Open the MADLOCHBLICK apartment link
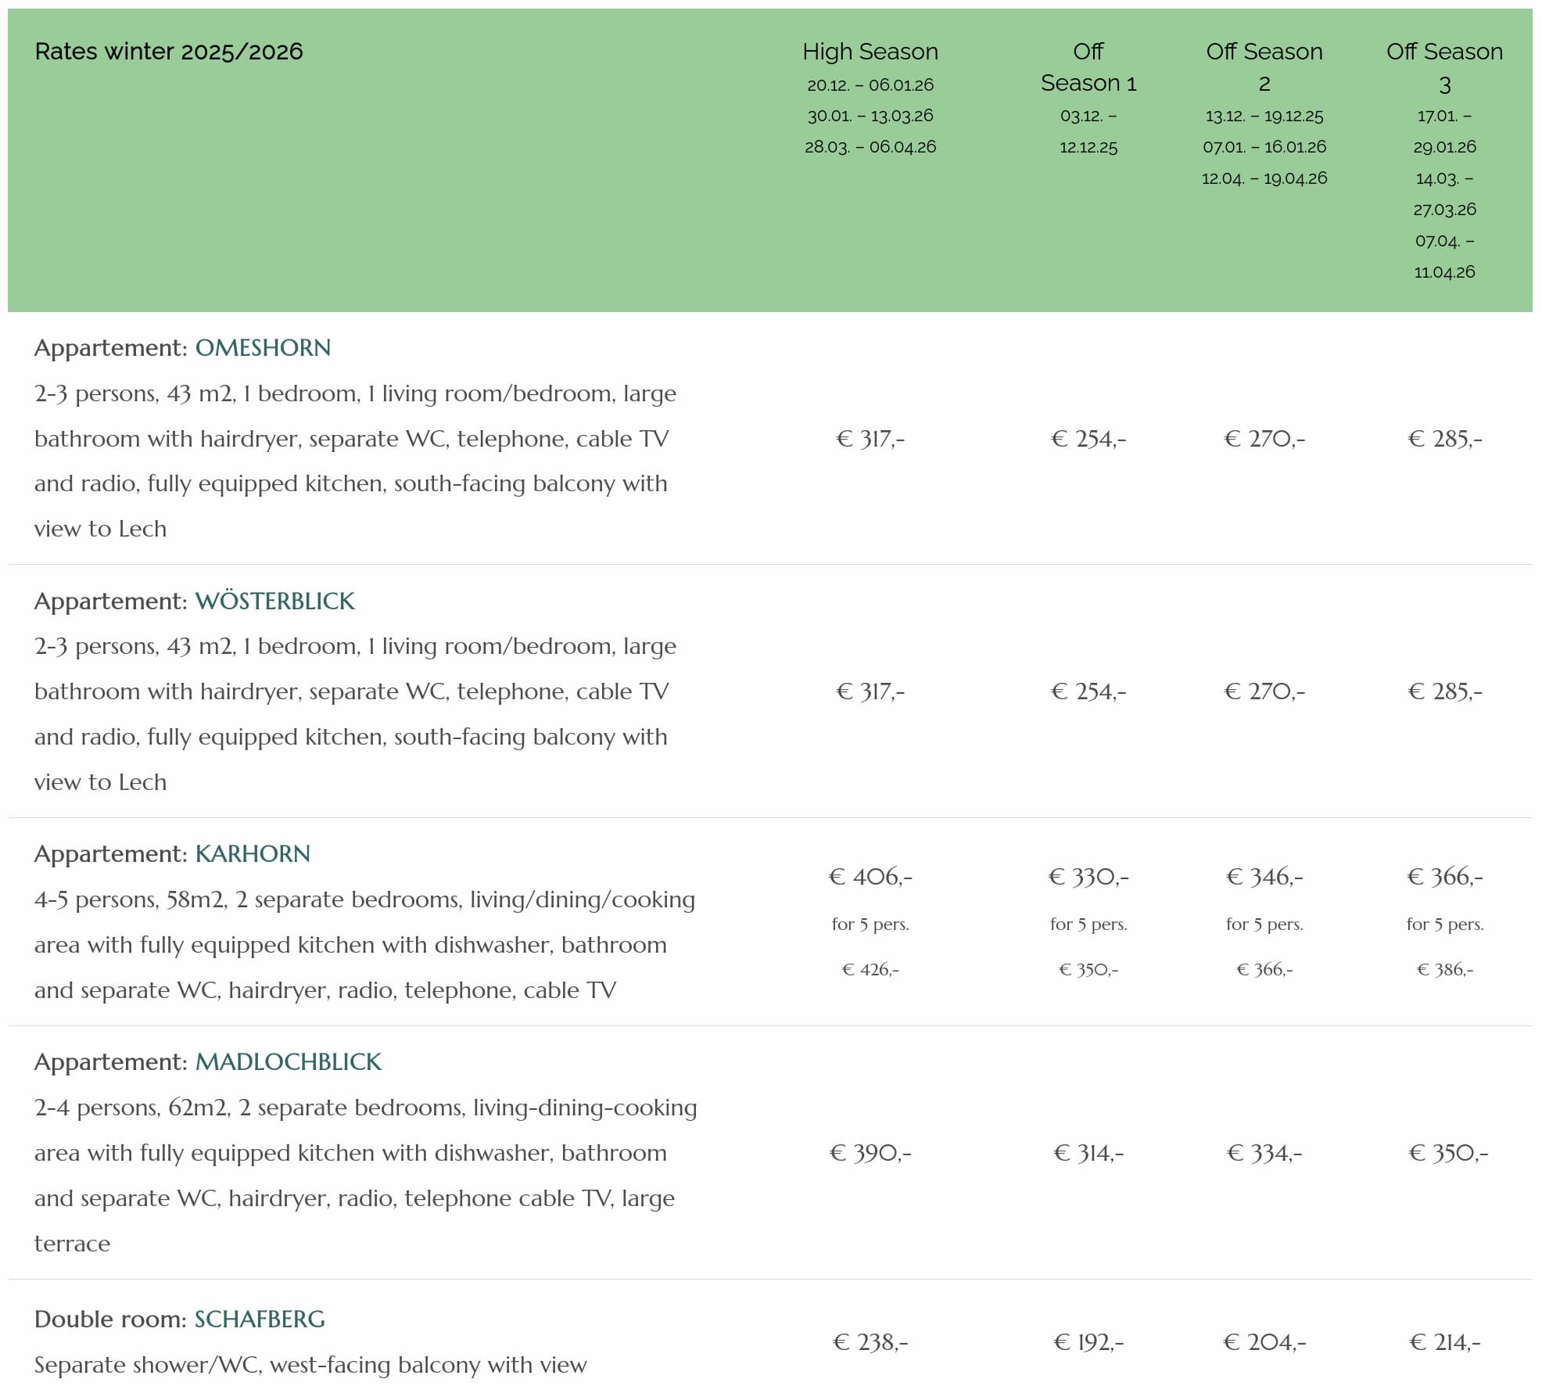1542x1386 pixels. [x=288, y=1061]
